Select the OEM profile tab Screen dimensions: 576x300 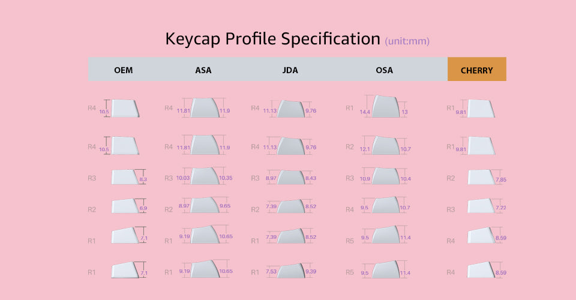click(x=123, y=70)
